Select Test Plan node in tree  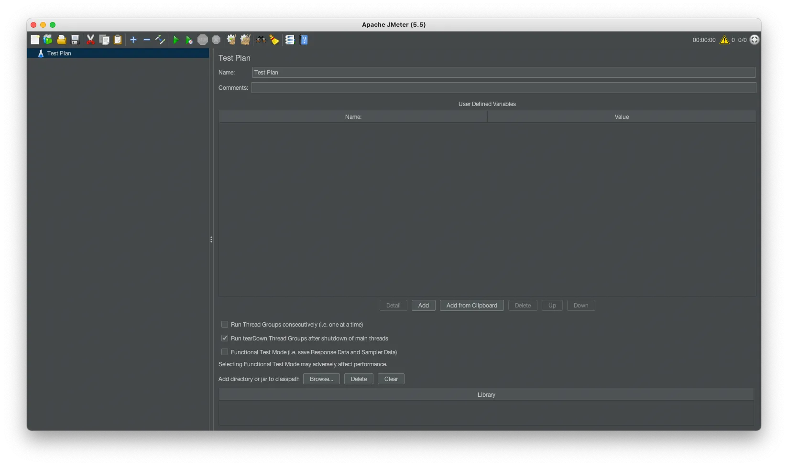pyautogui.click(x=59, y=53)
